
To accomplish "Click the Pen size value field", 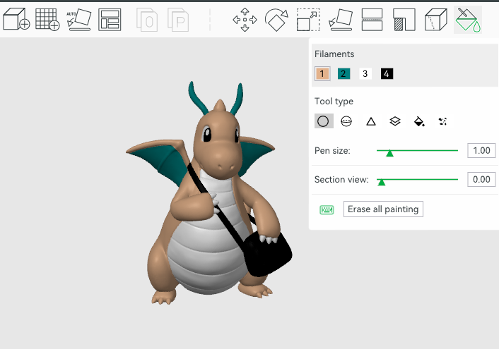I will tap(481, 151).
